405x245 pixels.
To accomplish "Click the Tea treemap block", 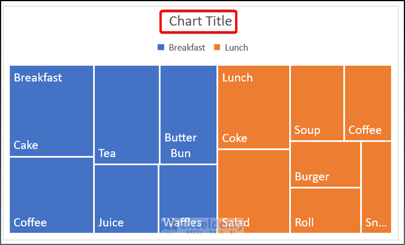I will tap(126, 114).
